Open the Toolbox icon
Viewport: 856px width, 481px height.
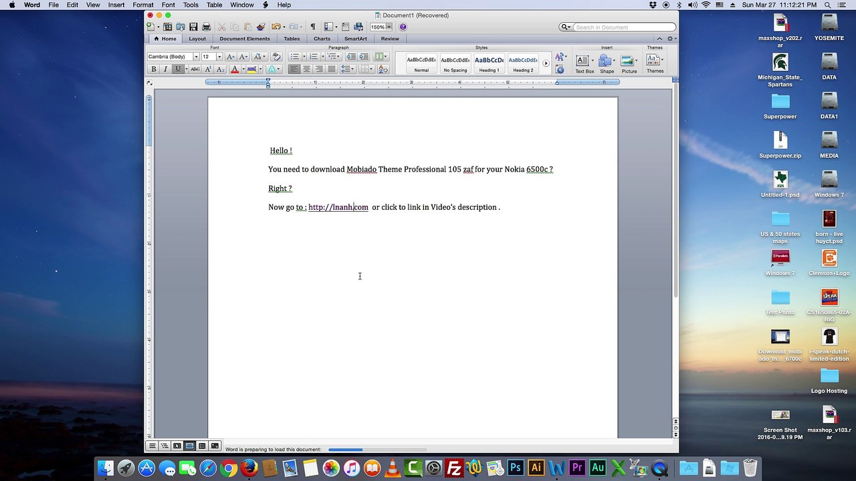(345, 27)
